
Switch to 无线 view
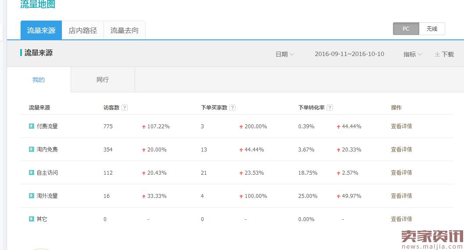(x=432, y=29)
